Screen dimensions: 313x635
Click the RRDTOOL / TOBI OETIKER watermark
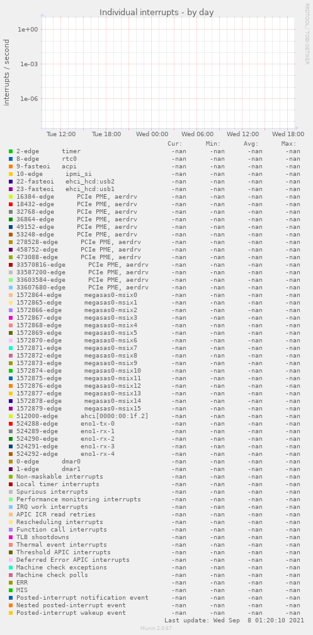[x=307, y=33]
